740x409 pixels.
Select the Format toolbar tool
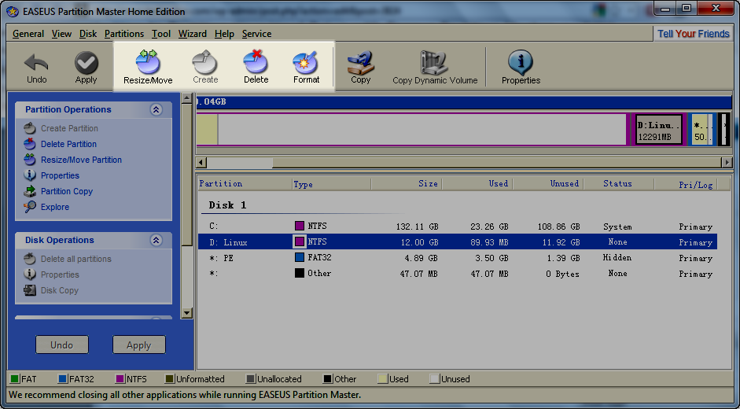pyautogui.click(x=306, y=67)
